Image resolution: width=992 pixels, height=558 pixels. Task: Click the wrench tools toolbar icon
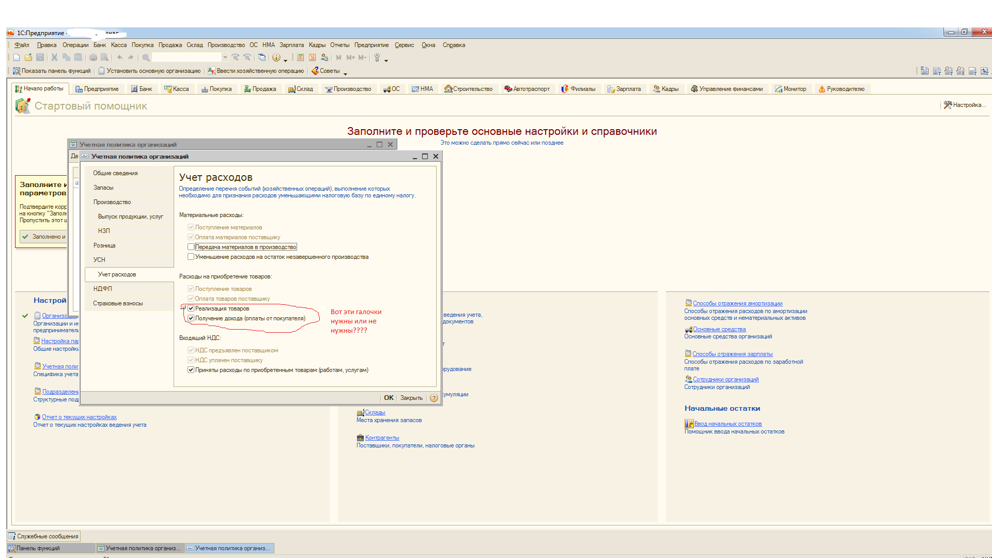[x=377, y=58]
